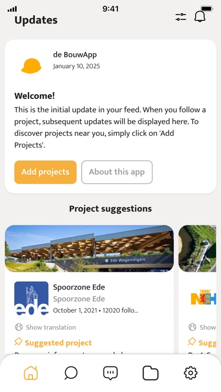221x392 pixels.
Task: Open the folder projects tab
Action: (x=150, y=373)
